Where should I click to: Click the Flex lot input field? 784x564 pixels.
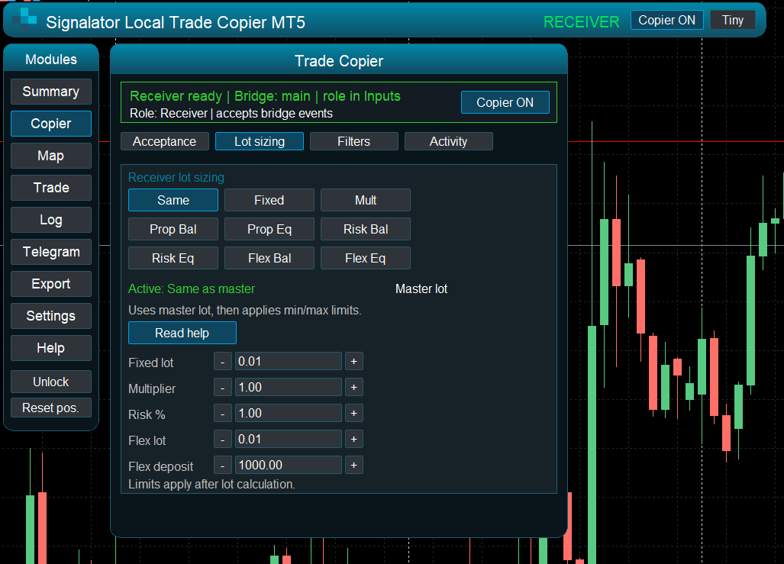point(289,439)
